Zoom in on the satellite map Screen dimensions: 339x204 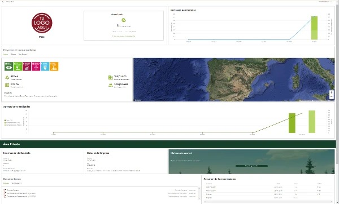pos(332,93)
